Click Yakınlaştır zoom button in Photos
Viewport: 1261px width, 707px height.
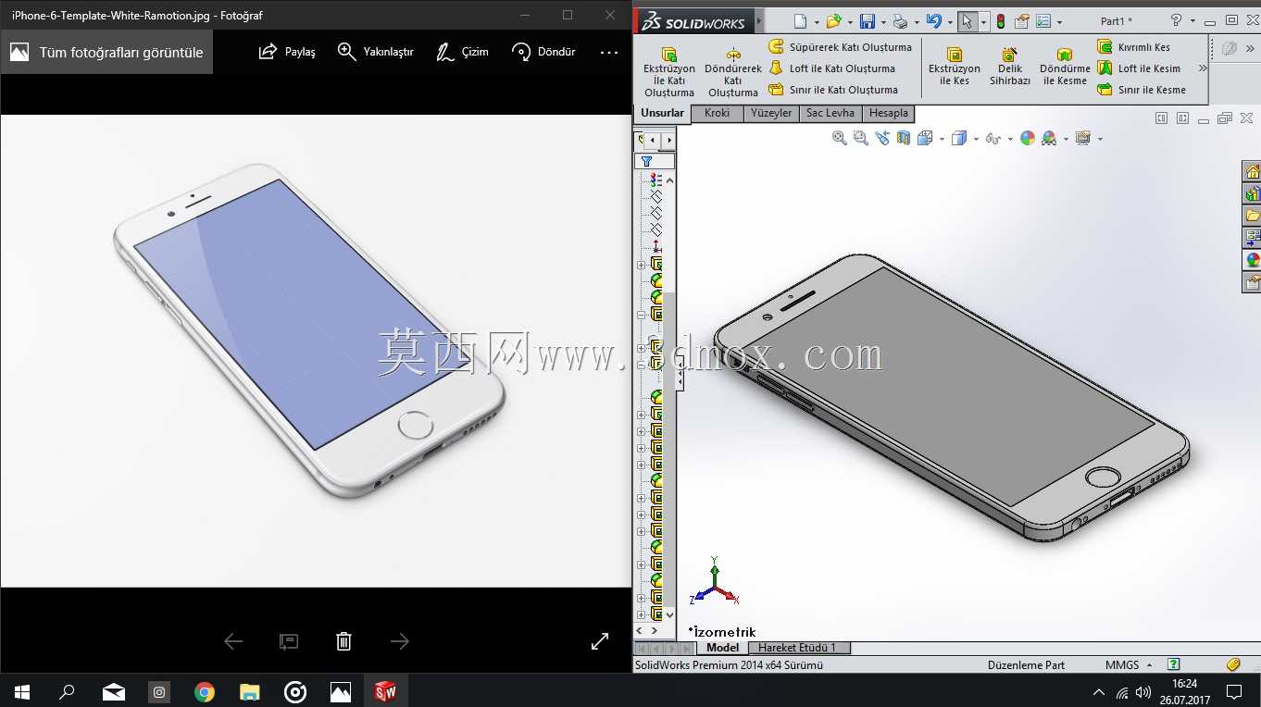click(x=375, y=52)
